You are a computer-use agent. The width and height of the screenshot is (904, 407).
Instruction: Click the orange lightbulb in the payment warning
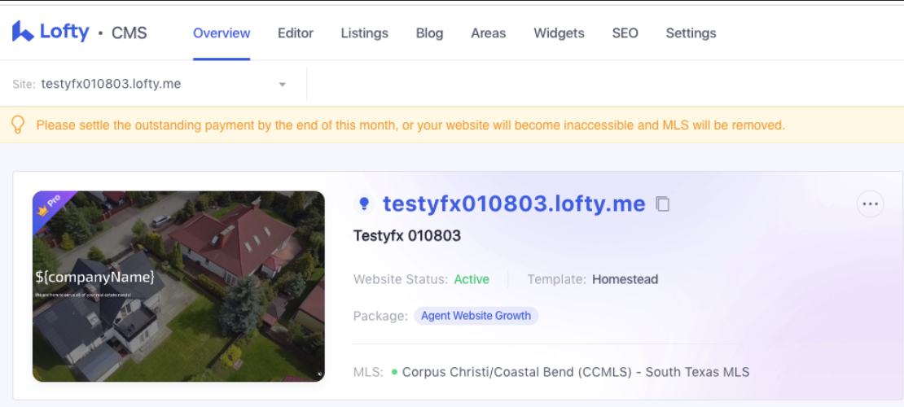[18, 125]
